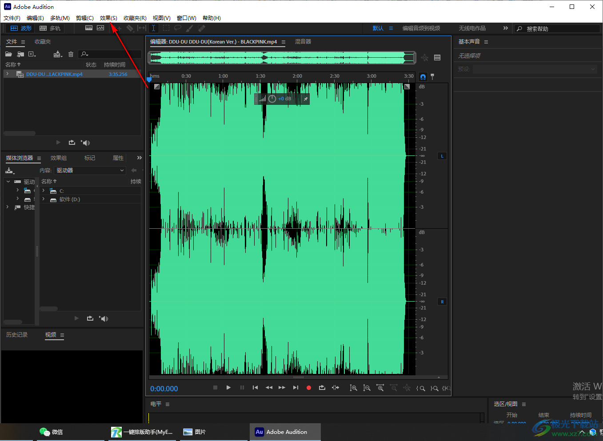Click the playhead marker on the timeline
Viewport: 603px width, 441px height.
click(149, 79)
